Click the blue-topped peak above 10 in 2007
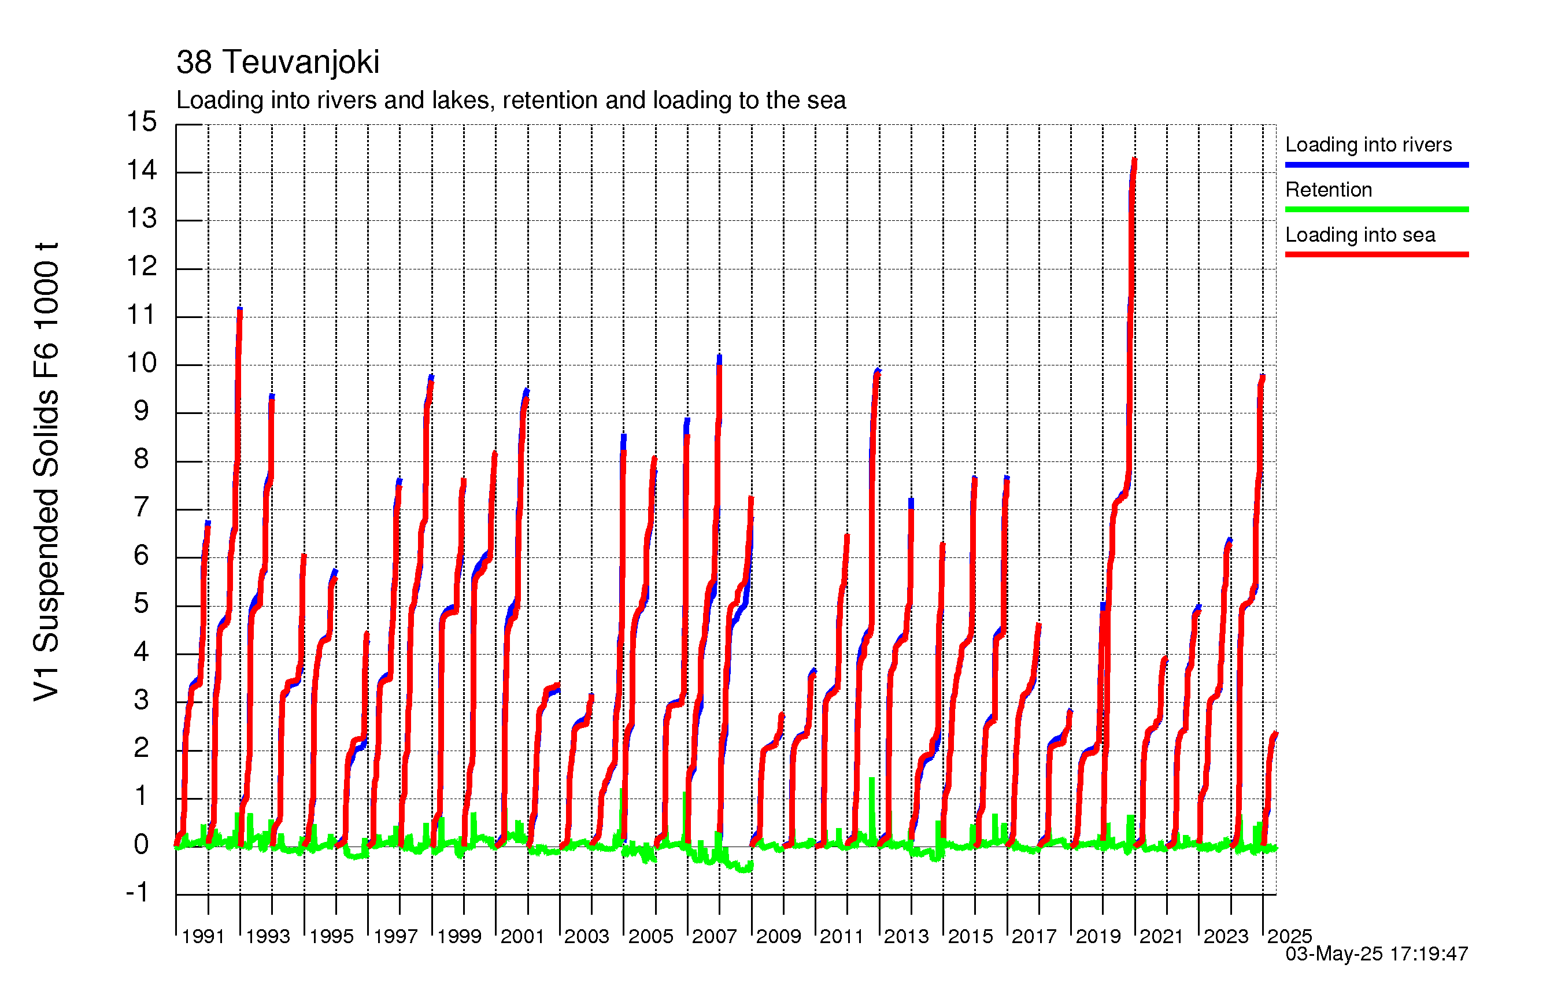 720,358
